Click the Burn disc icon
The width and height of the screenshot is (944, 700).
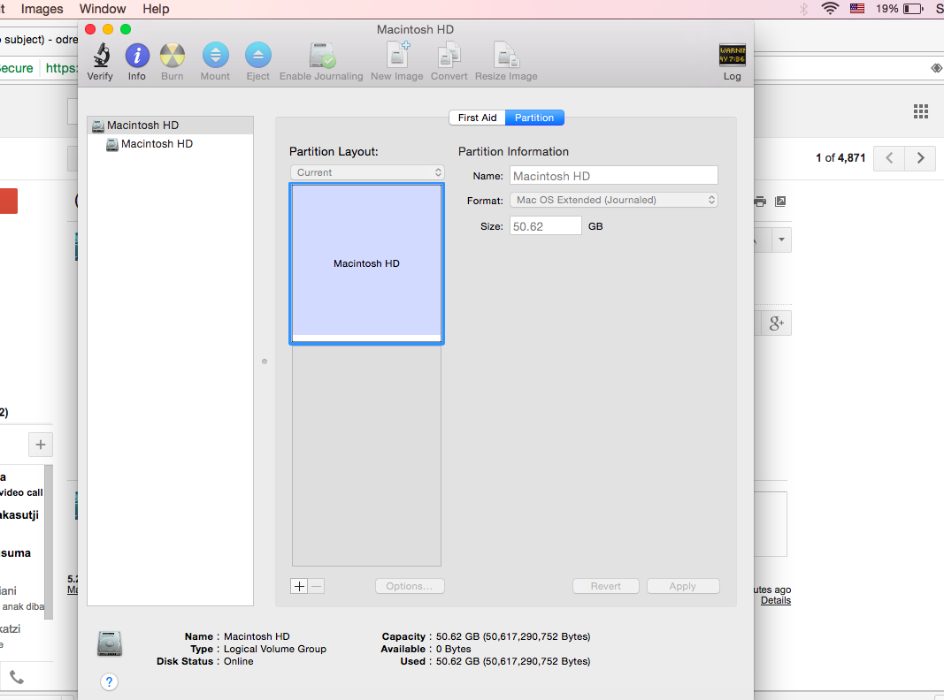click(173, 56)
